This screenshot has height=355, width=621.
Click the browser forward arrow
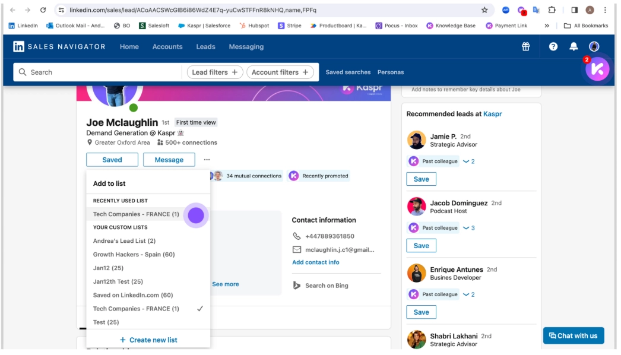[x=27, y=10]
